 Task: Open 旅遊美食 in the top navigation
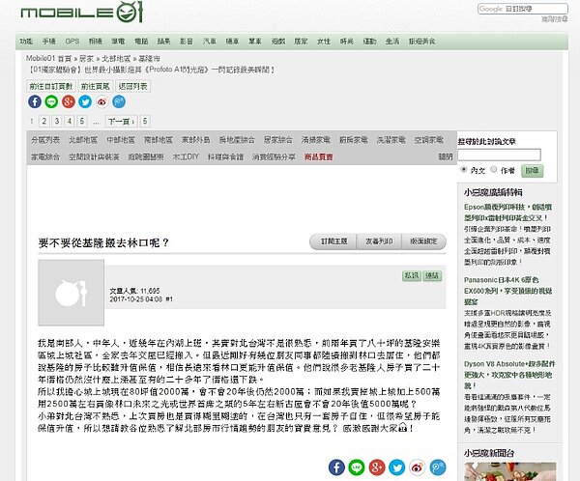pos(422,41)
